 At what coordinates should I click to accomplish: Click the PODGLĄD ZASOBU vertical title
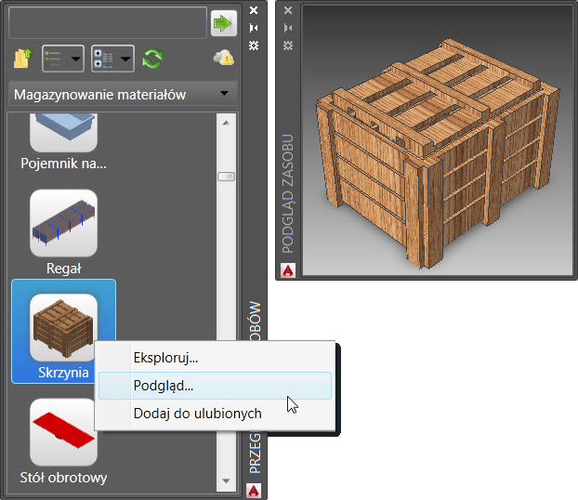[x=287, y=193]
